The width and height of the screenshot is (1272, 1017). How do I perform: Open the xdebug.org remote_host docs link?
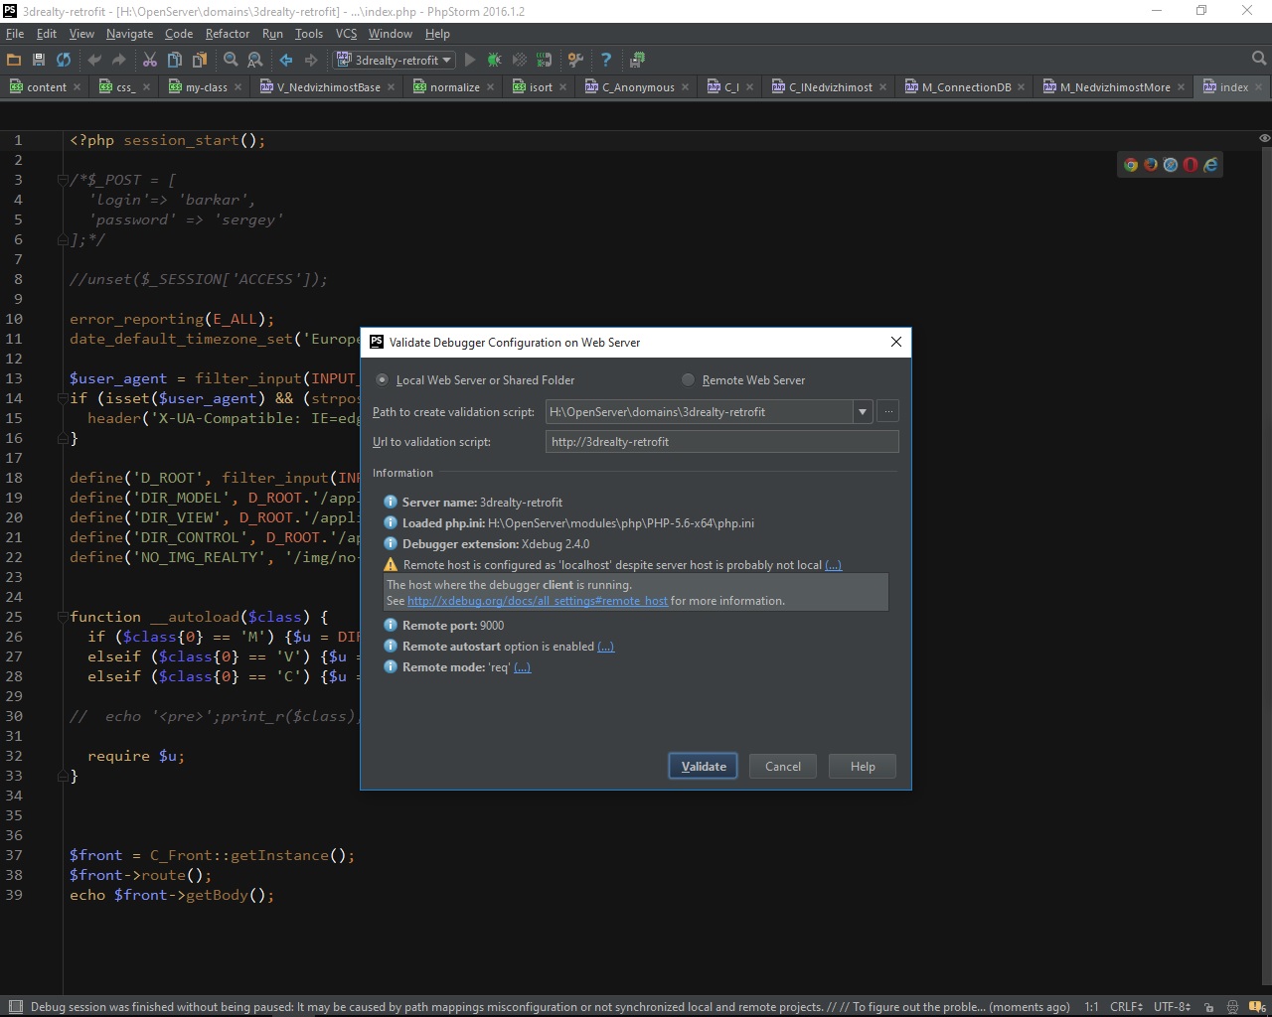[x=537, y=601]
